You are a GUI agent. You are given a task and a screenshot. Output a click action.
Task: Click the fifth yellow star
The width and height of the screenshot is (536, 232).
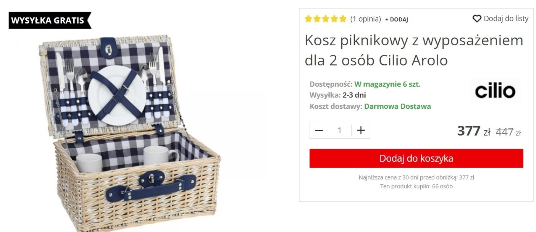(x=343, y=19)
